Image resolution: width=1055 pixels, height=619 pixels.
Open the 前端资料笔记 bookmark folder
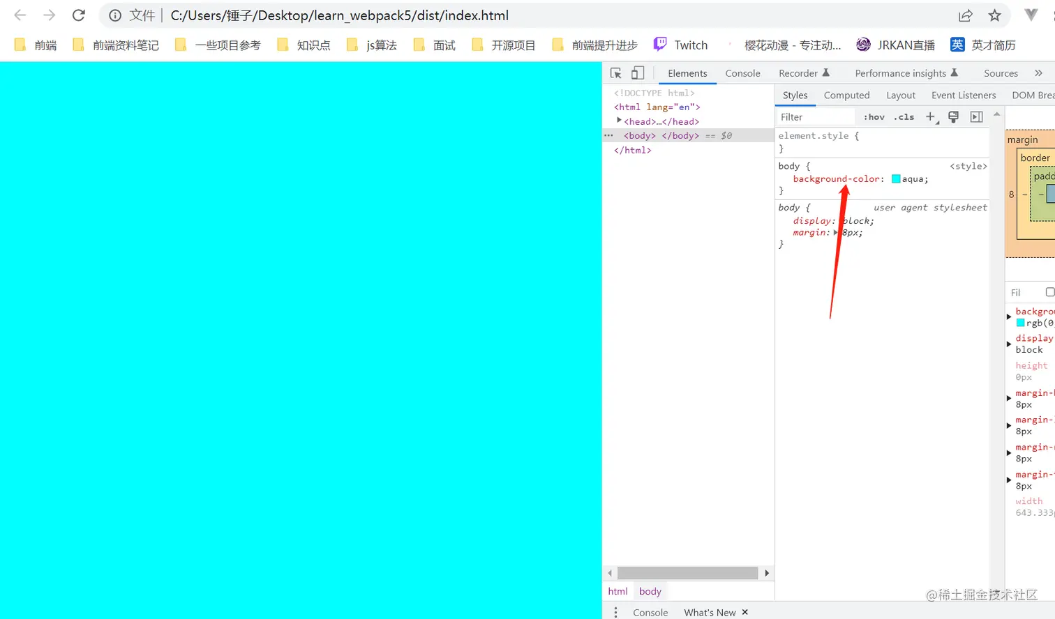click(x=116, y=45)
